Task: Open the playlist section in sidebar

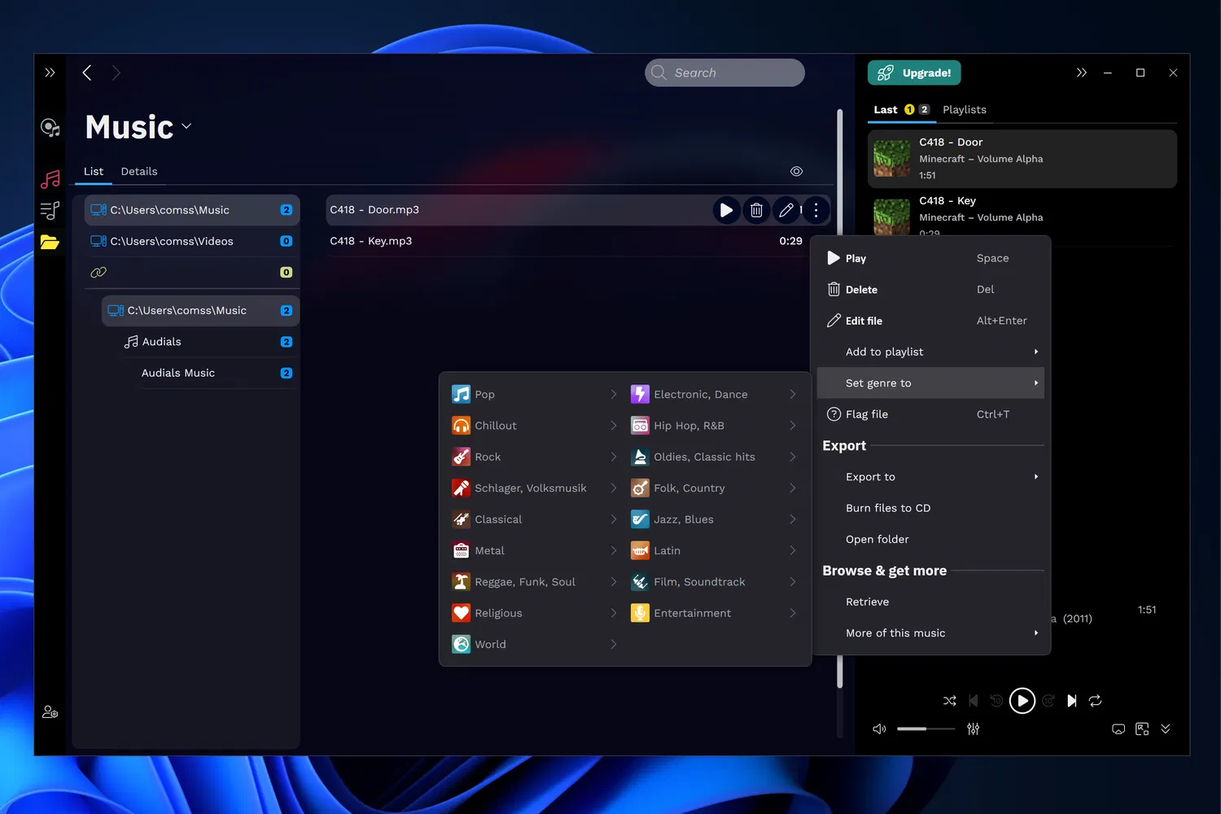Action: [x=50, y=211]
